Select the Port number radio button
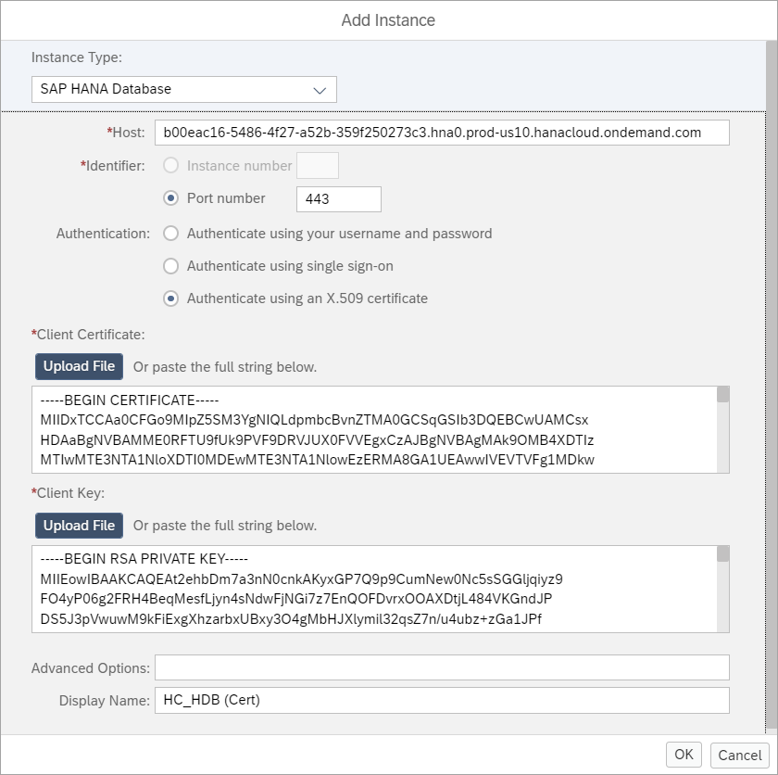Viewport: 778px width, 775px height. [170, 198]
